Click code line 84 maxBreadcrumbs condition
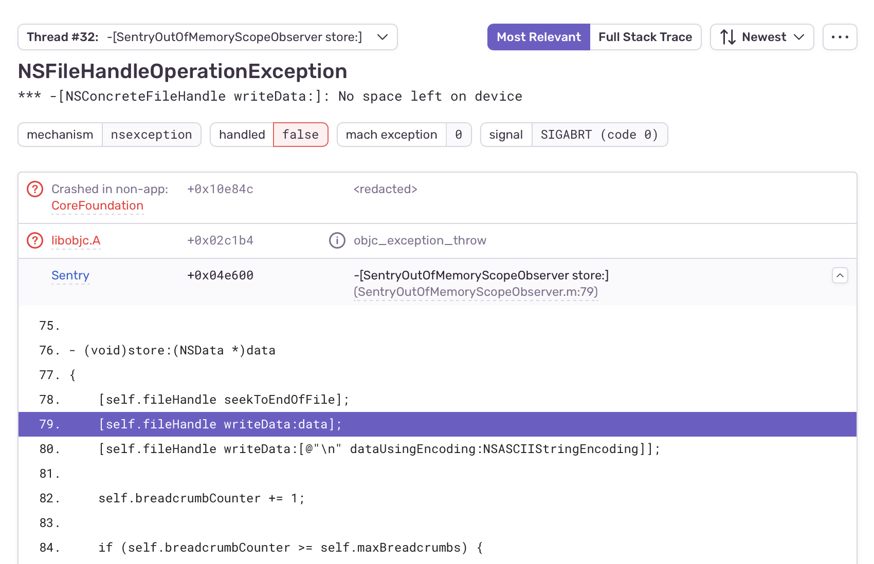 [x=438, y=548]
